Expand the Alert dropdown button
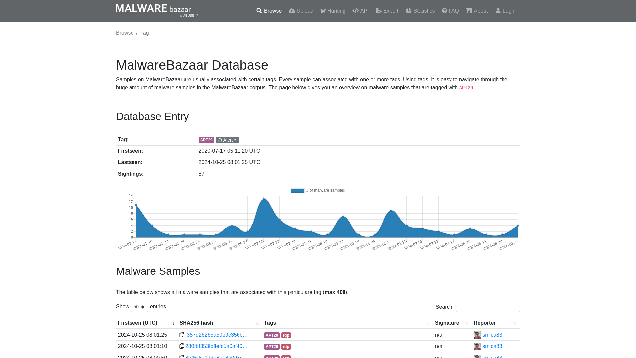Viewport: 636px width, 358px height. pos(227,140)
